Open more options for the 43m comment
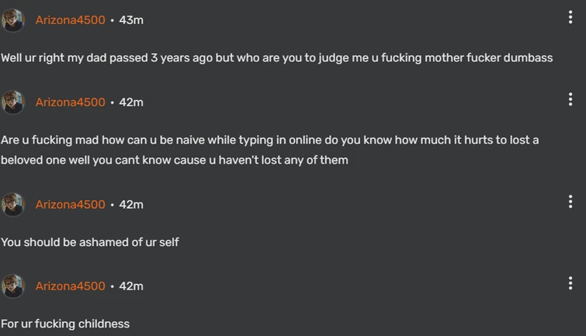586x336 pixels. 570,17
